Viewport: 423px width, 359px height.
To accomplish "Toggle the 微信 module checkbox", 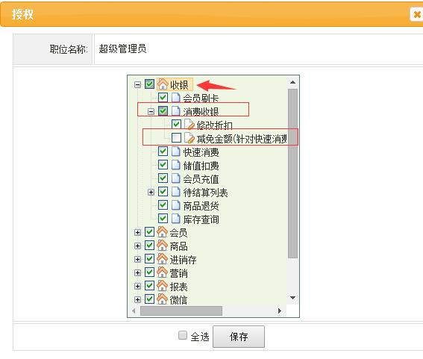I will click(x=150, y=299).
